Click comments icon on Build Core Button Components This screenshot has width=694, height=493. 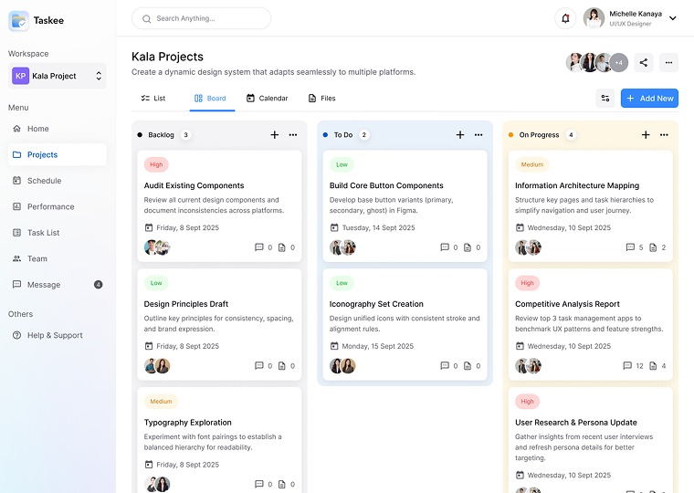445,247
